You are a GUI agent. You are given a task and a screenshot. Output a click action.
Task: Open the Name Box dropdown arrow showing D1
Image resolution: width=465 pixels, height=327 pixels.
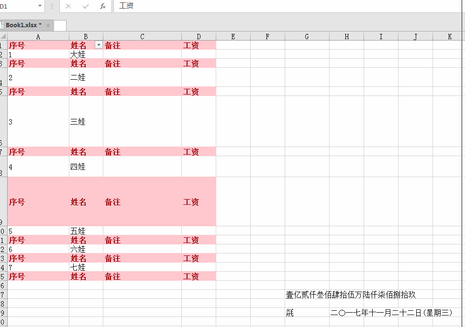click(40, 7)
